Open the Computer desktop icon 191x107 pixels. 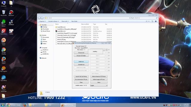[4, 4]
